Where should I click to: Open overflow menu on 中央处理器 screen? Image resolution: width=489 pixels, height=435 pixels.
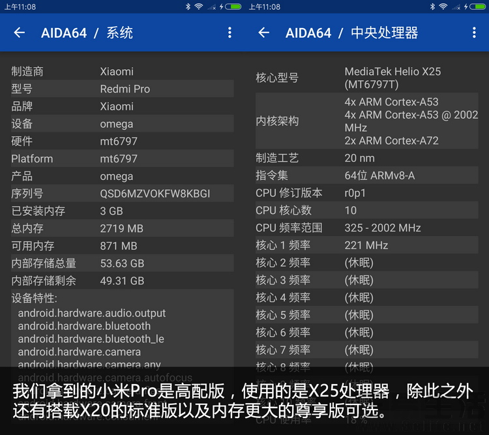pos(474,33)
